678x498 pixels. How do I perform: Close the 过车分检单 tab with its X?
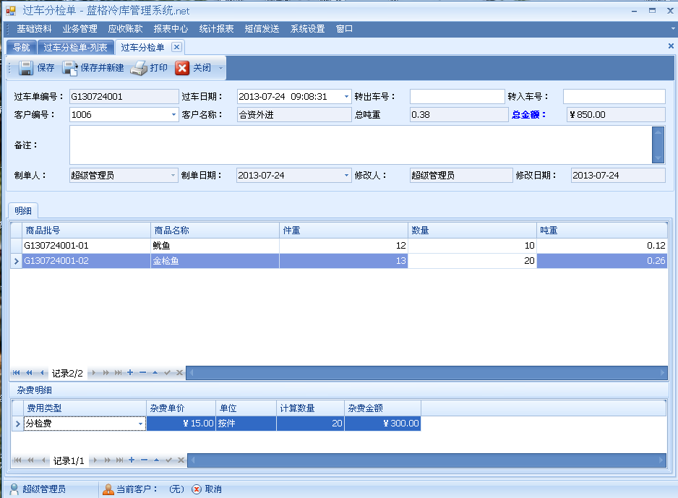(x=176, y=47)
